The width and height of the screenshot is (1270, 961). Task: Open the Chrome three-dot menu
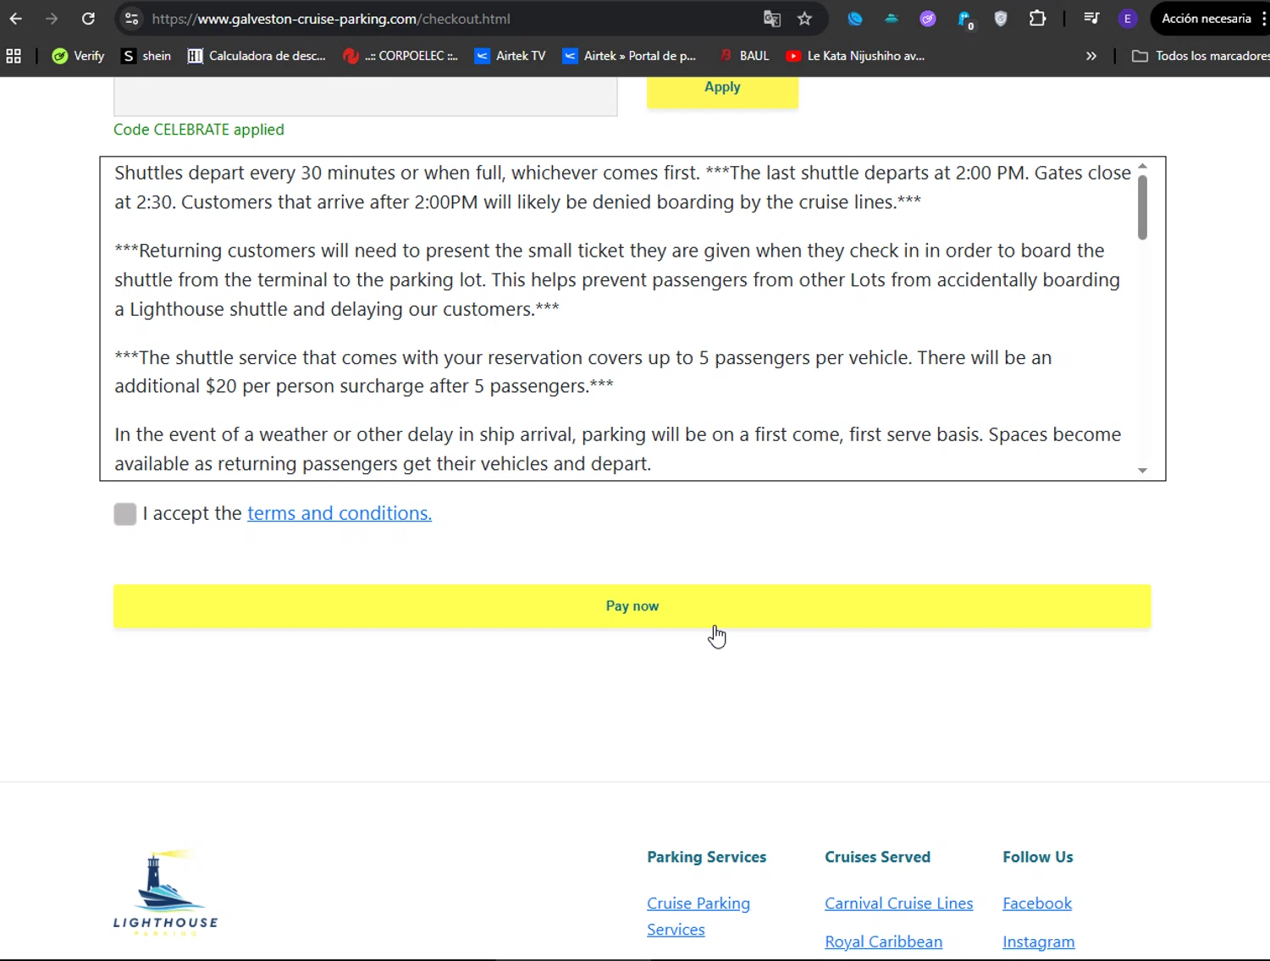click(1263, 19)
